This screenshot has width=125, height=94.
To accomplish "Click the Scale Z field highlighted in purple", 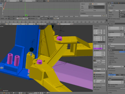I will coord(98,49).
